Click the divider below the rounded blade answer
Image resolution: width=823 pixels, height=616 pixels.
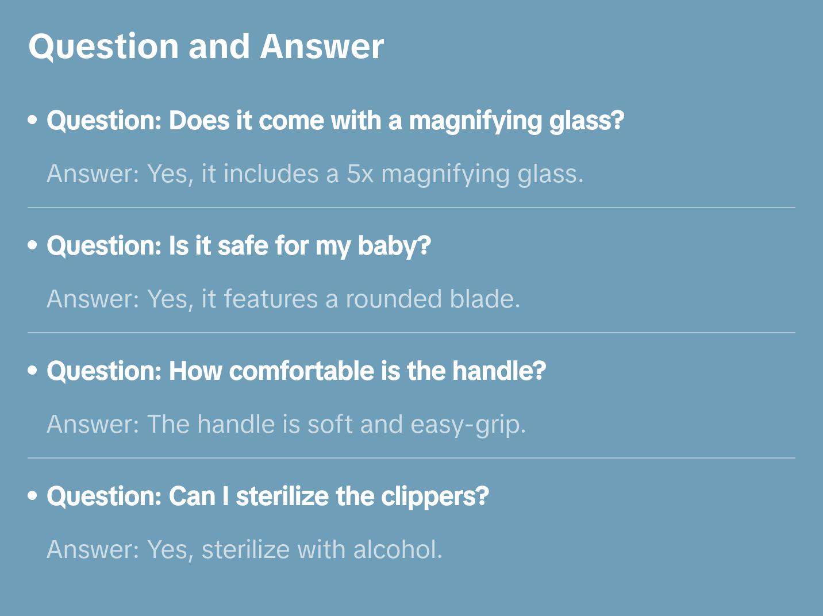click(x=411, y=333)
